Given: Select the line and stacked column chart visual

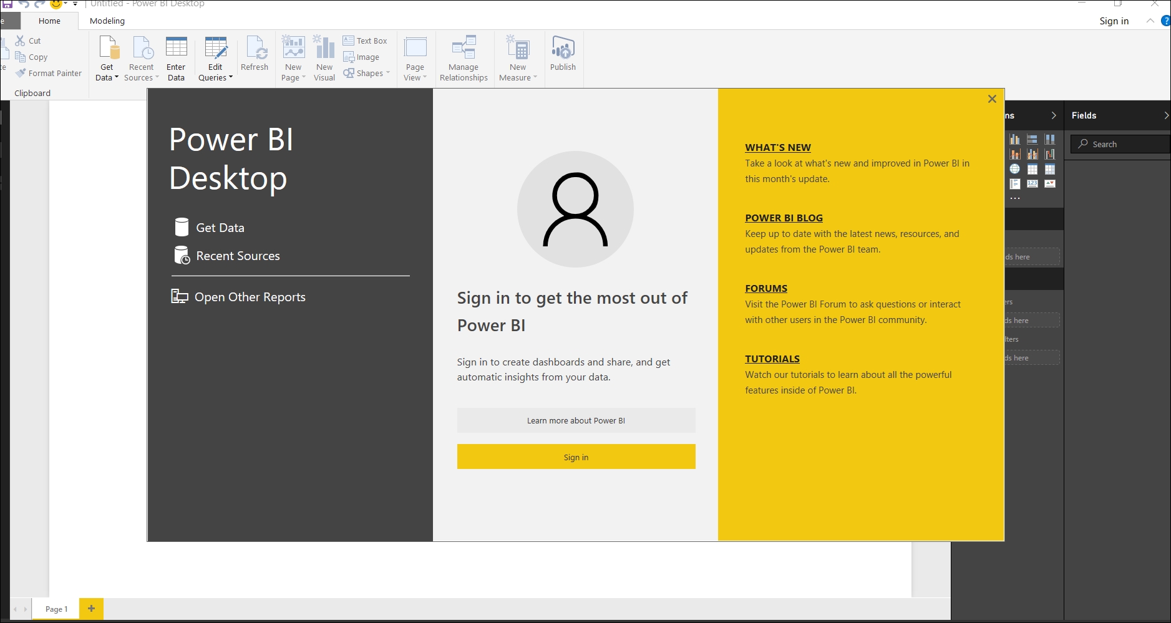Looking at the screenshot, I should [1015, 154].
